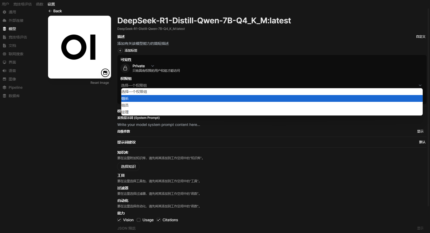430x233 pixels.
Task: Click the image upload icon on model avatar
Action: [105, 73]
